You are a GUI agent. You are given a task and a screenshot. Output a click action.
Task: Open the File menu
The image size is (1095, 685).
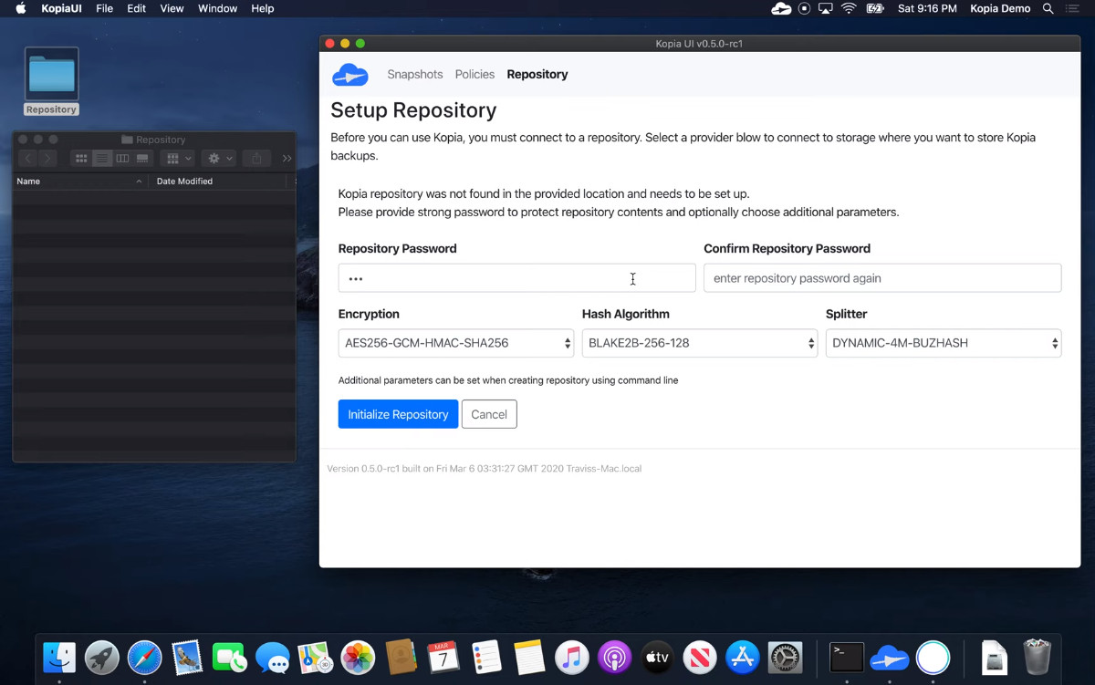pos(105,8)
